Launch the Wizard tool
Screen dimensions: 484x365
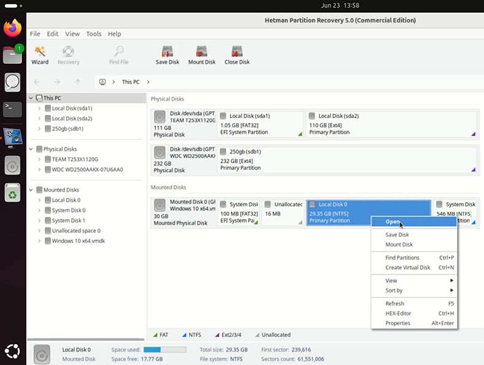[40, 55]
